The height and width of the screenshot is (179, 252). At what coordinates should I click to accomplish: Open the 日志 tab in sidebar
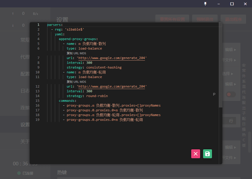pyautogui.click(x=25, y=91)
